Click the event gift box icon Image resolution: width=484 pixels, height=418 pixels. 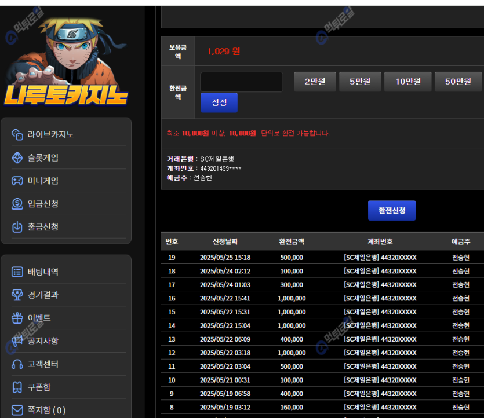coord(17,318)
